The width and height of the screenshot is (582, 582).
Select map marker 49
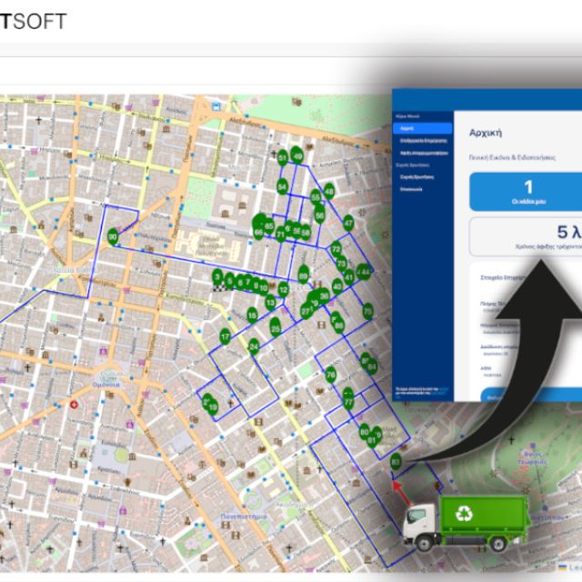[298, 156]
